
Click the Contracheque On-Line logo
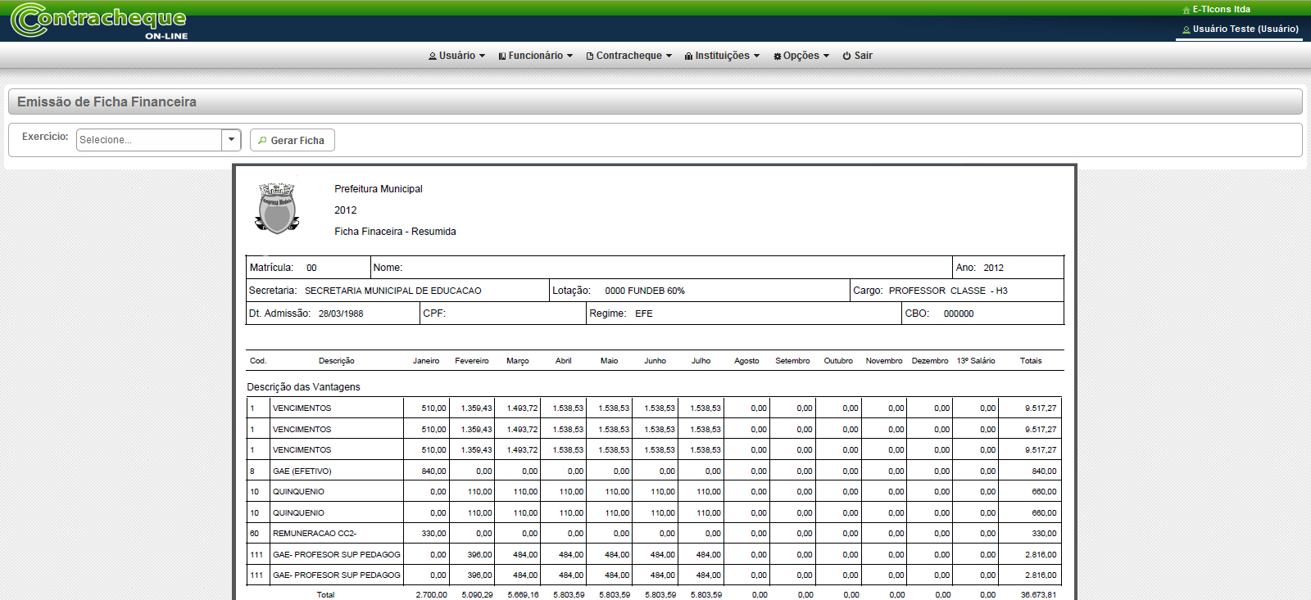(99, 21)
